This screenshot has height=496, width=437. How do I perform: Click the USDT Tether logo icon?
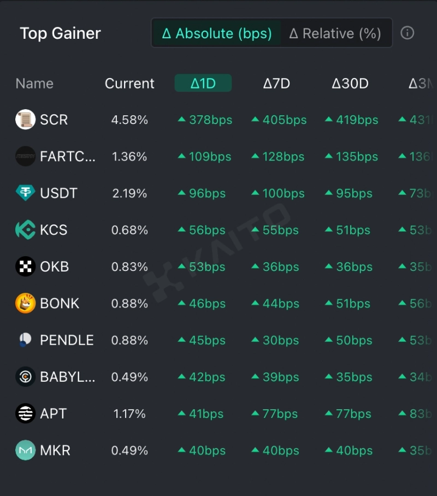click(25, 193)
